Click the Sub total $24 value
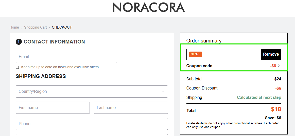 click(278, 79)
